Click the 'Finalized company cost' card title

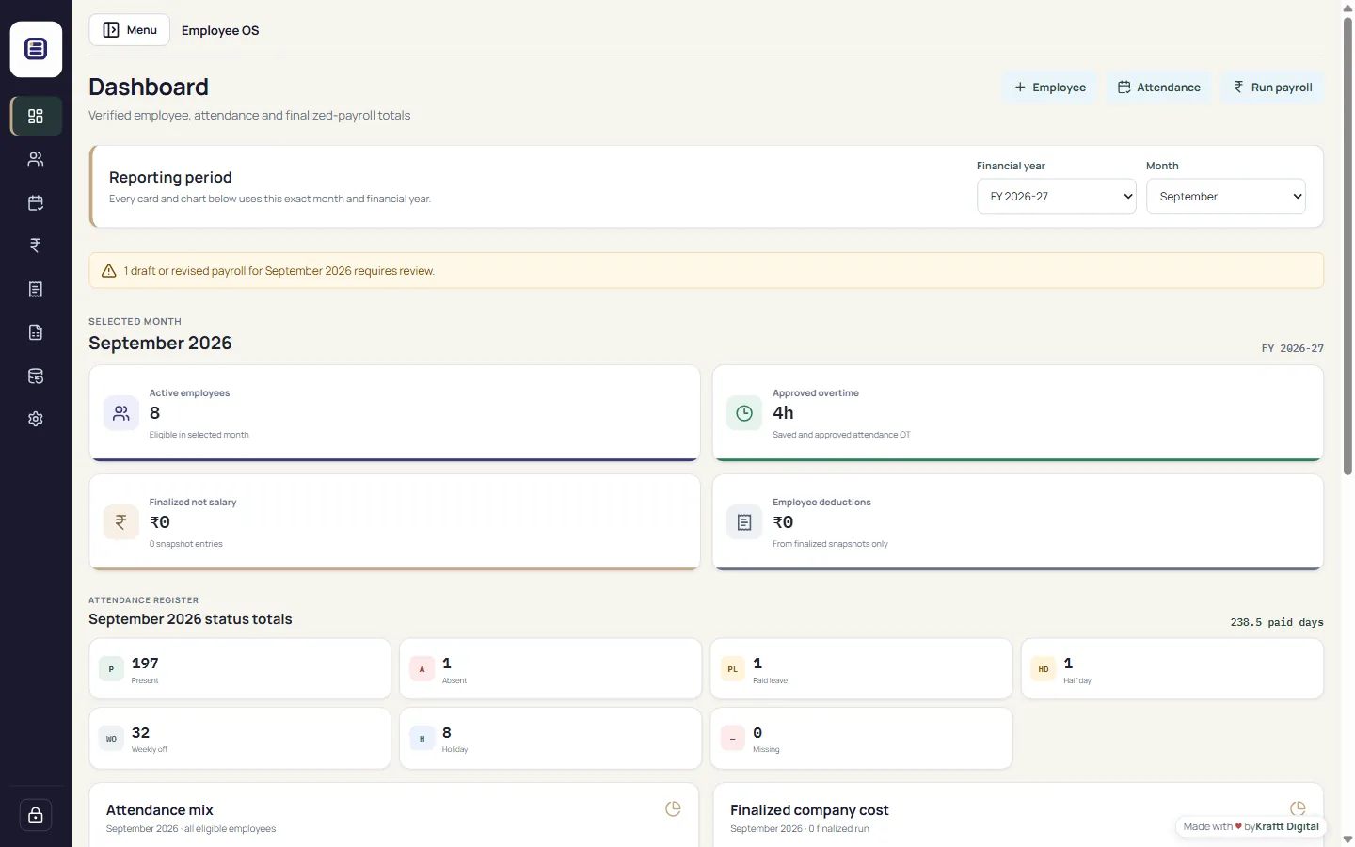[x=809, y=810]
